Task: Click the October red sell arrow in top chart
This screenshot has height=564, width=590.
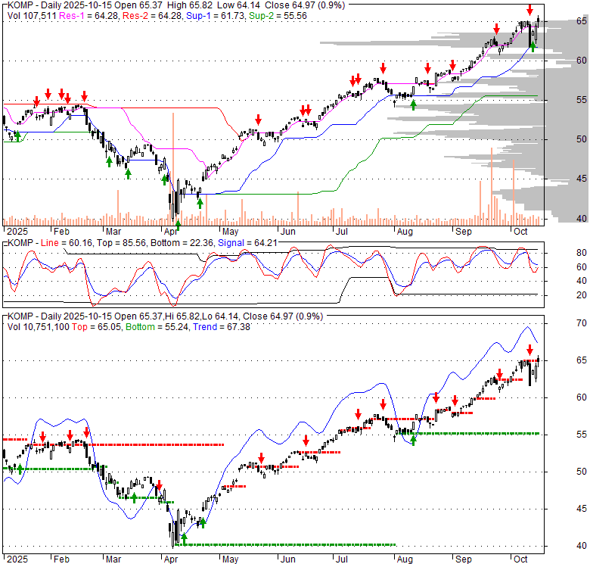Action: [x=529, y=9]
